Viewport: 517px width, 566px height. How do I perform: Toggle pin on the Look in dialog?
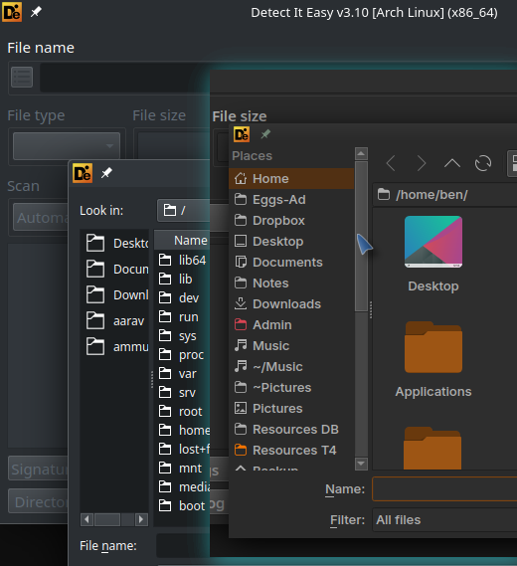coord(106,173)
